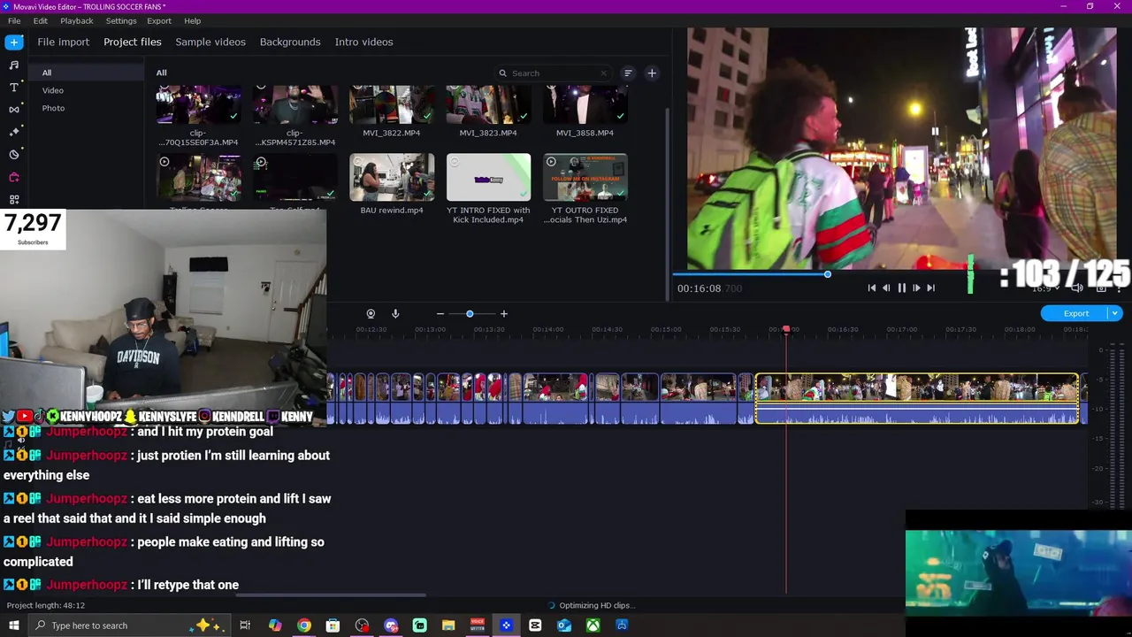Open the Stickers panel in sidebar

pos(14,154)
